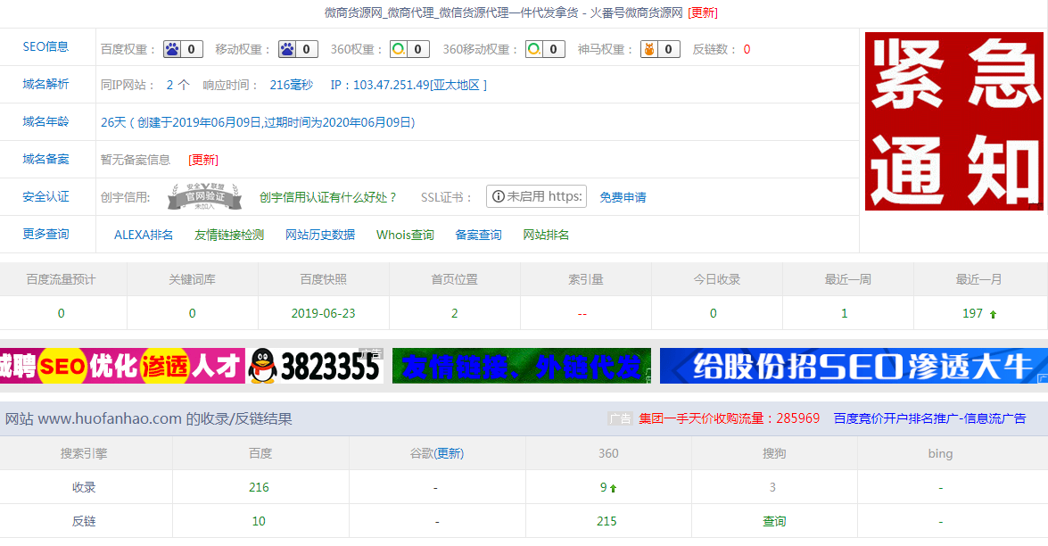
Task: Click the Shenma weight icon
Action: 649,49
